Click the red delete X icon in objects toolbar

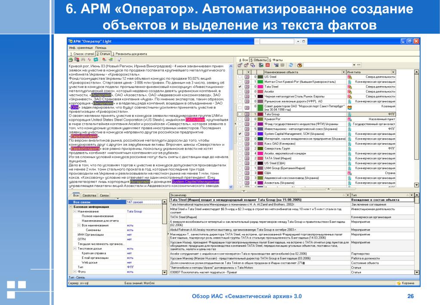(268, 65)
